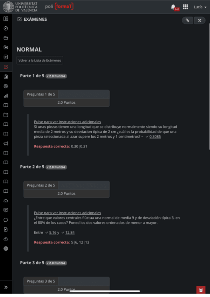This screenshot has height=297, width=210.
Task: Open the bar chart statistics icon
Action: coord(6,96)
